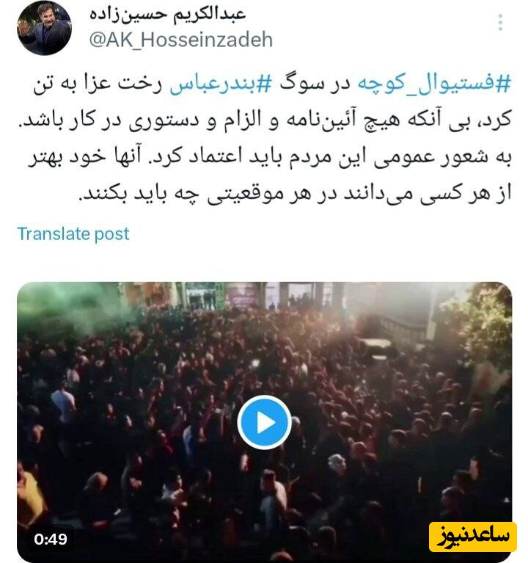
Task: Open the #بندرعباس hashtag
Action: pyautogui.click(x=220, y=84)
